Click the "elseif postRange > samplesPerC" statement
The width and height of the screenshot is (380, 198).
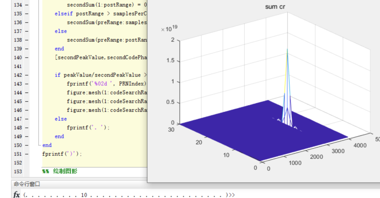pyautogui.click(x=101, y=14)
